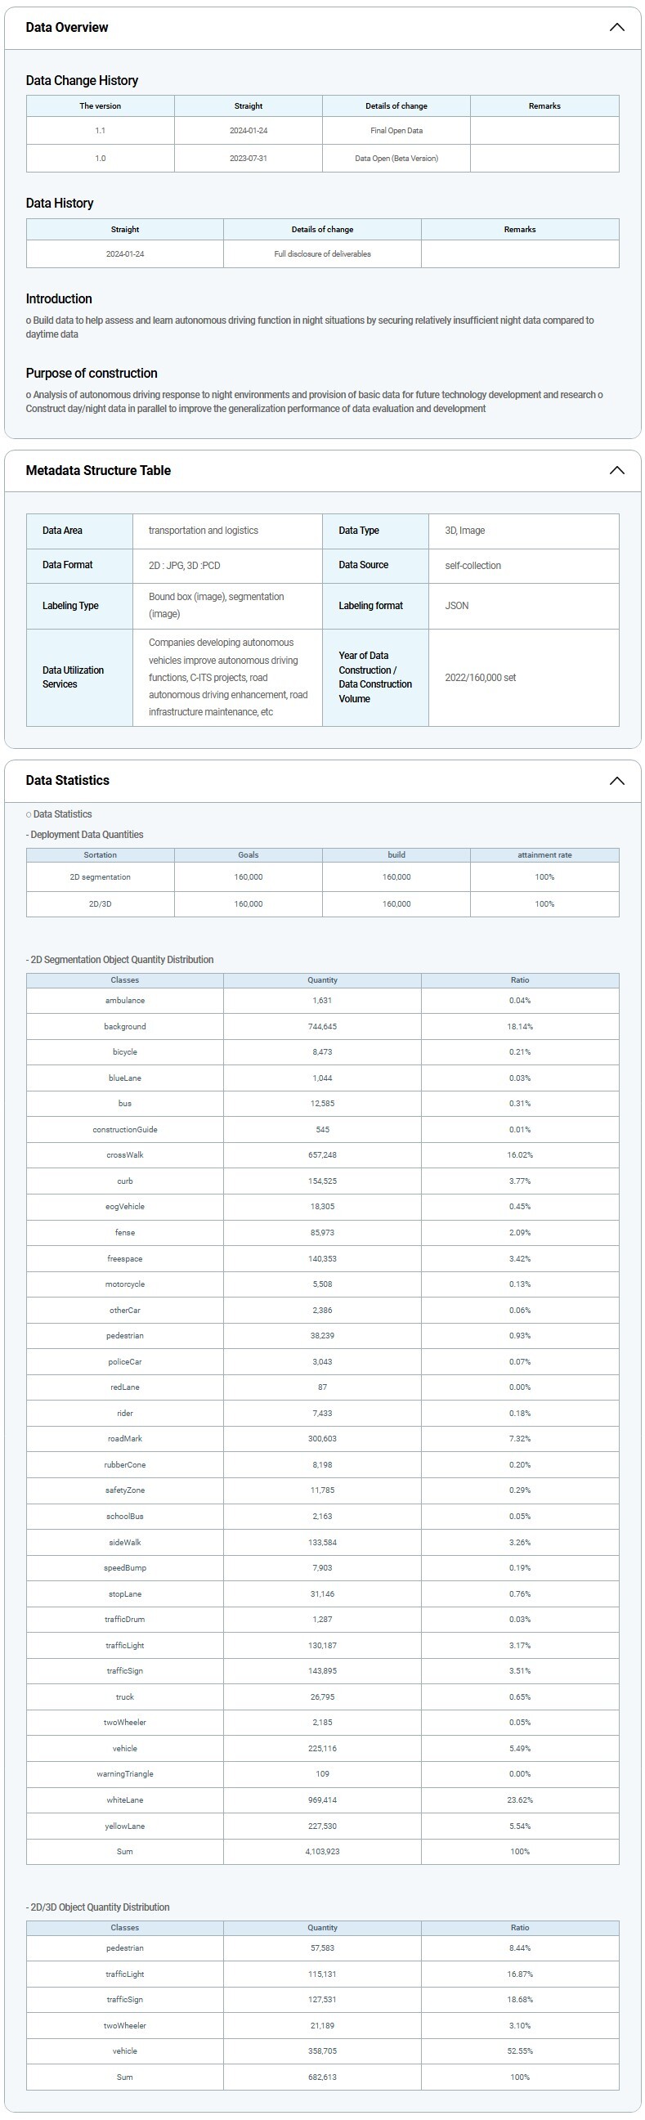The width and height of the screenshot is (645, 2120).
Task: Collapse the Data Overview section chevron
Action: (616, 27)
